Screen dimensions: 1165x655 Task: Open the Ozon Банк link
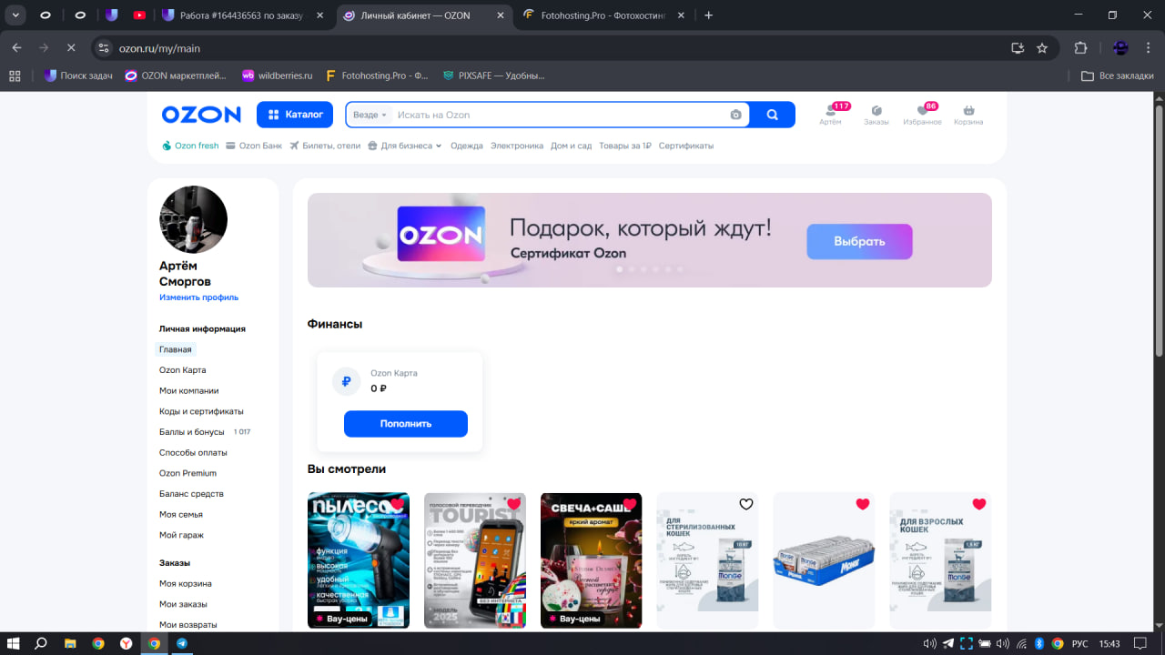pos(254,146)
